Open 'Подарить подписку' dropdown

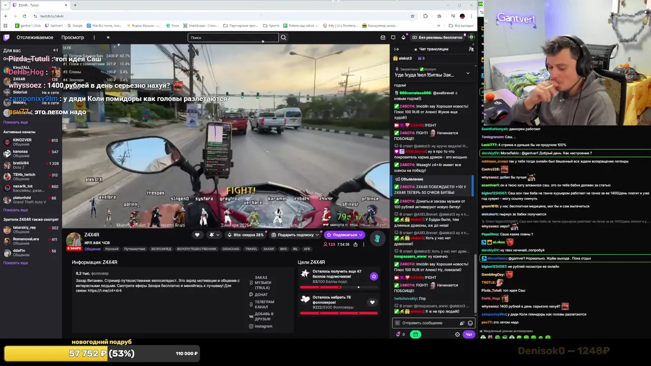point(295,235)
